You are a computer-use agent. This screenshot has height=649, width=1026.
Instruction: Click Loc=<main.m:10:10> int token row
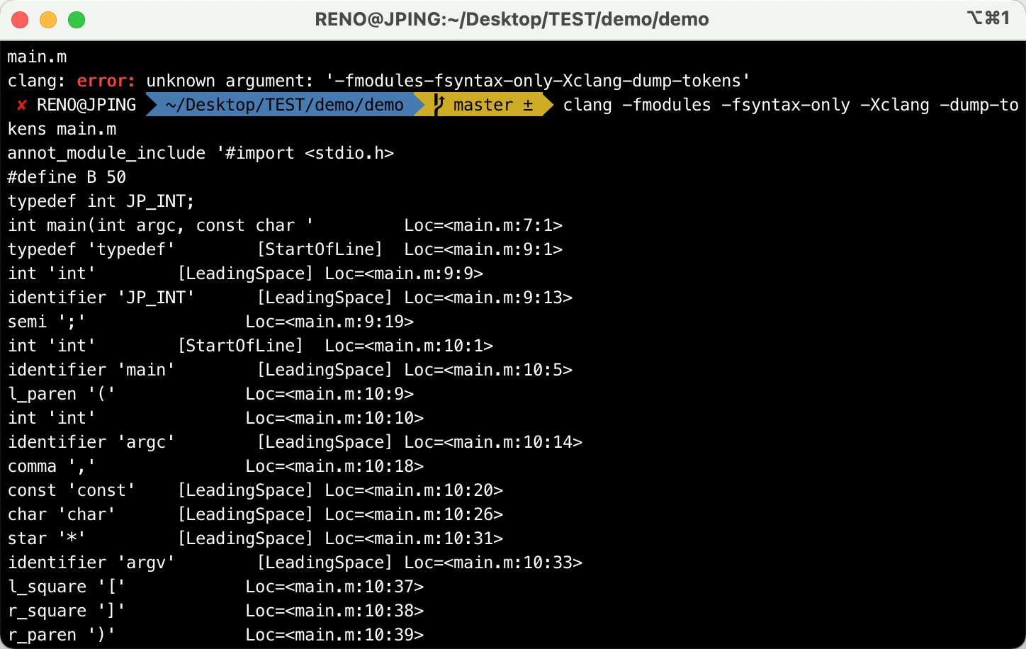tap(215, 418)
